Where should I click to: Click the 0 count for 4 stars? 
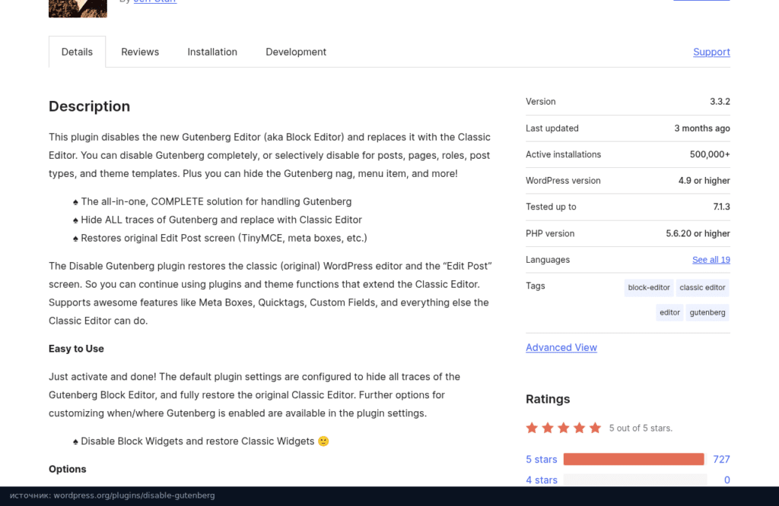727,479
